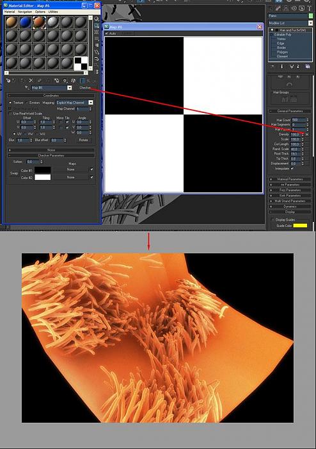The width and height of the screenshot is (316, 449).
Task: Click Put to Library icon
Action: tap(56, 81)
